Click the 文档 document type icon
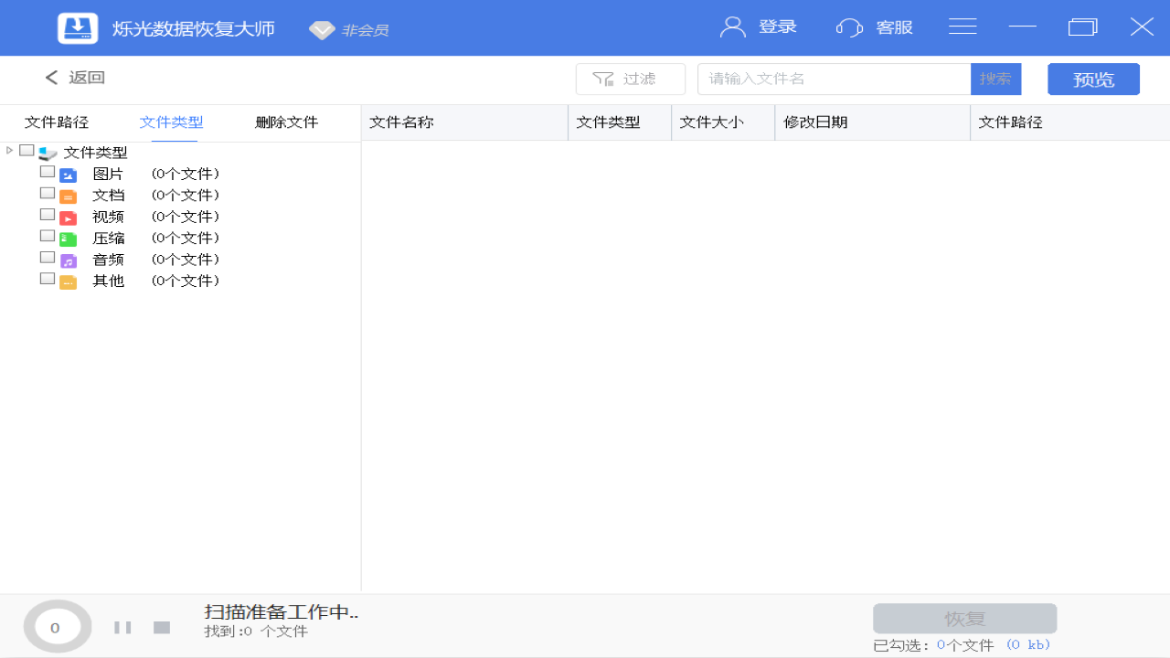 [x=67, y=195]
